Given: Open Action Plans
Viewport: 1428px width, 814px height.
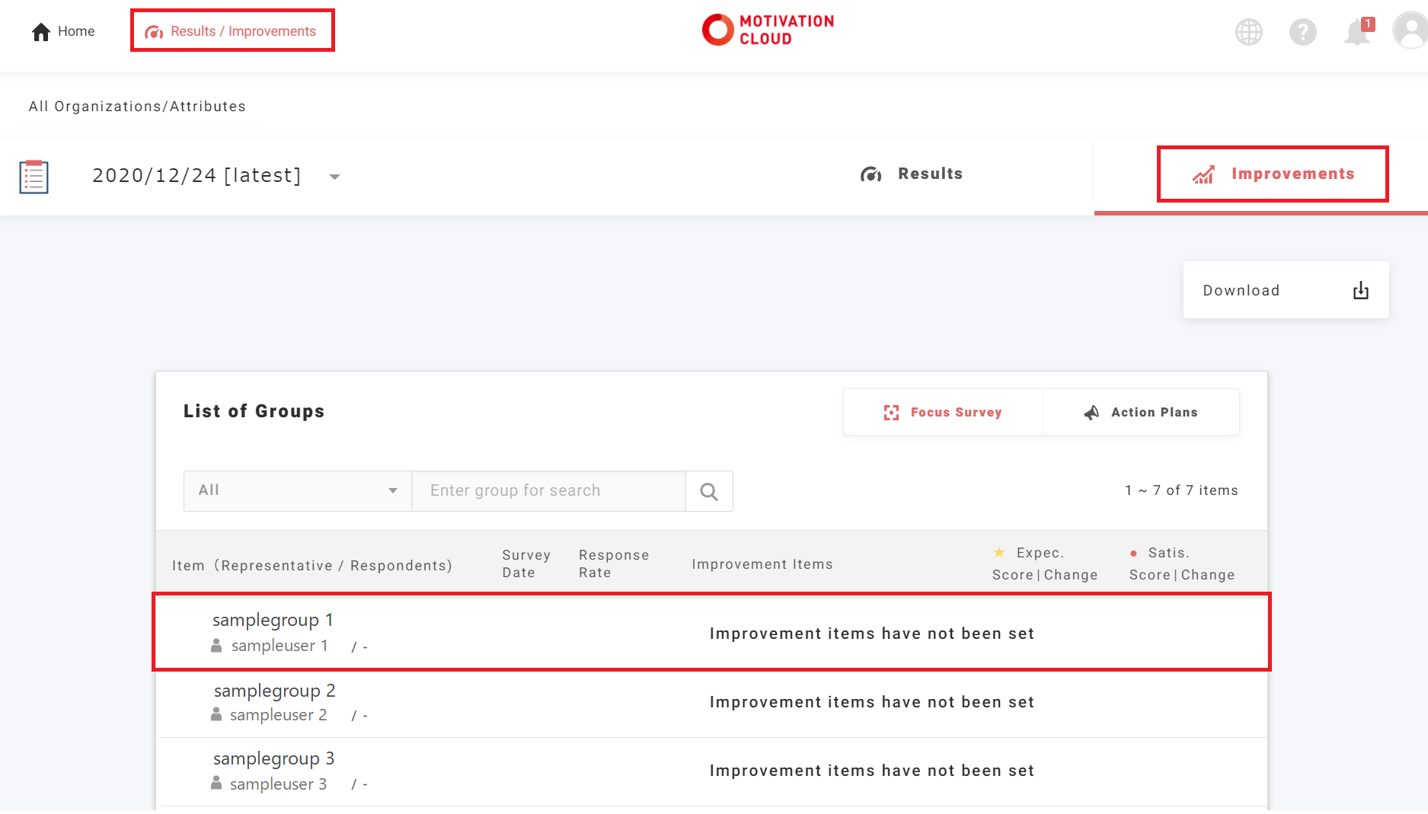Looking at the screenshot, I should [1141, 412].
